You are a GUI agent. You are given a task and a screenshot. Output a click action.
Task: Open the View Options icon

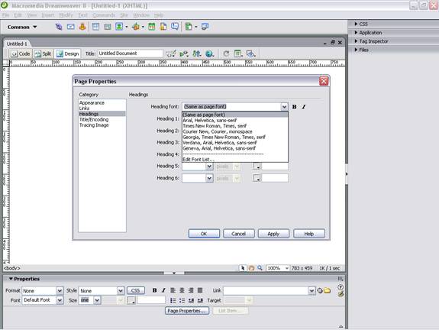tap(238, 53)
